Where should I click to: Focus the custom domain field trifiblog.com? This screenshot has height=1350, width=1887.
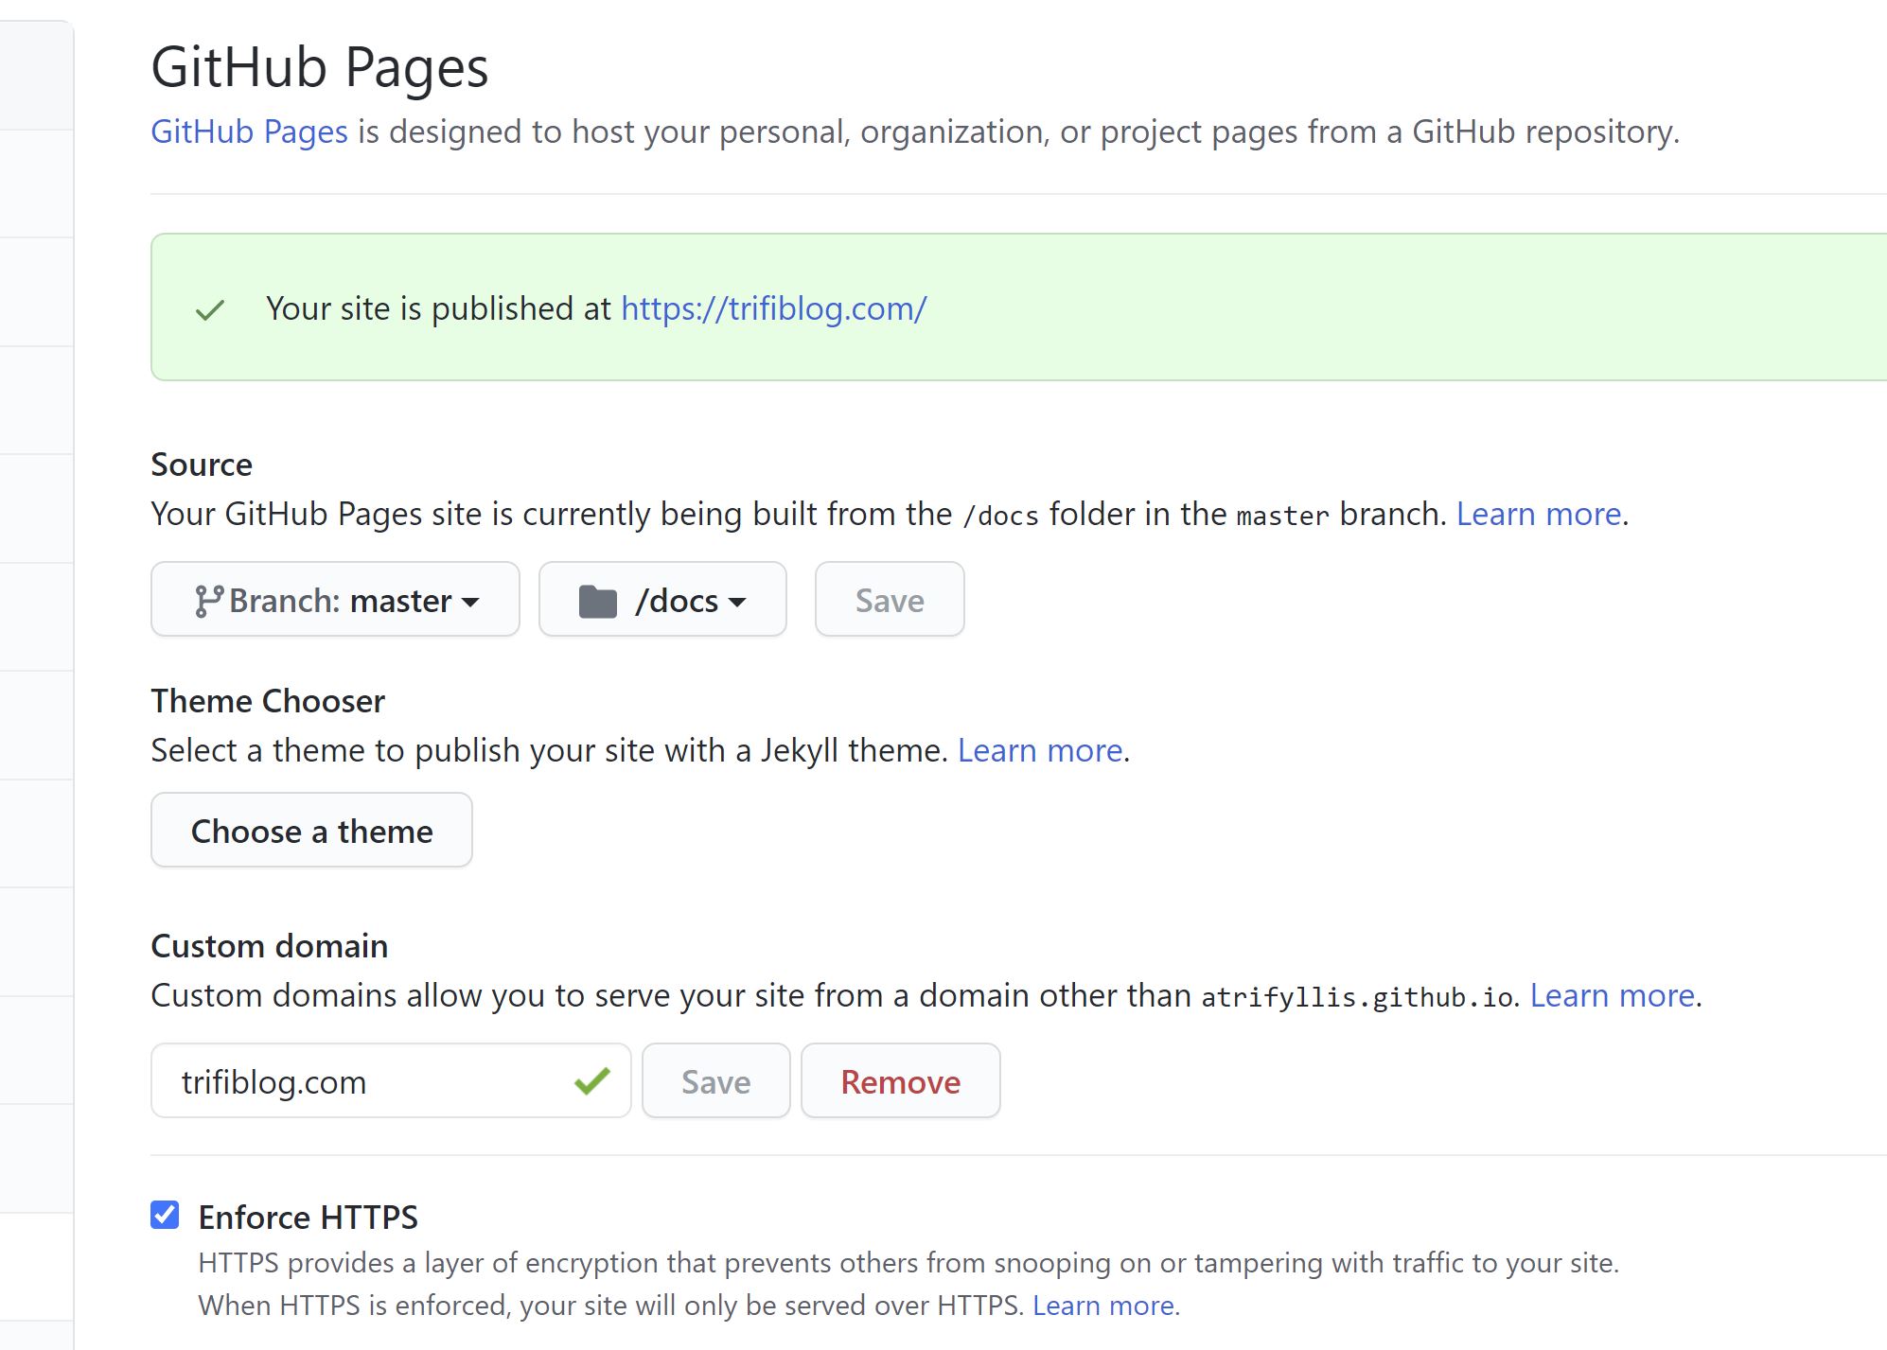391,1081
